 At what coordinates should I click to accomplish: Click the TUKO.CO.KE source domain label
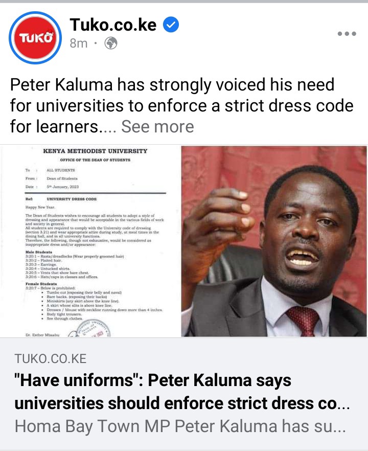(x=50, y=358)
